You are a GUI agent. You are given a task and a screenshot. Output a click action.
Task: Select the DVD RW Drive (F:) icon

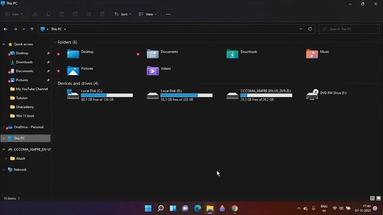tap(312, 94)
